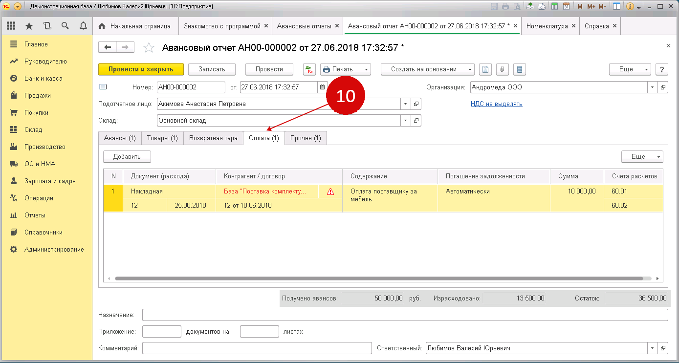Open Favorites star in top panel
679x363 pixels.
[x=29, y=26]
